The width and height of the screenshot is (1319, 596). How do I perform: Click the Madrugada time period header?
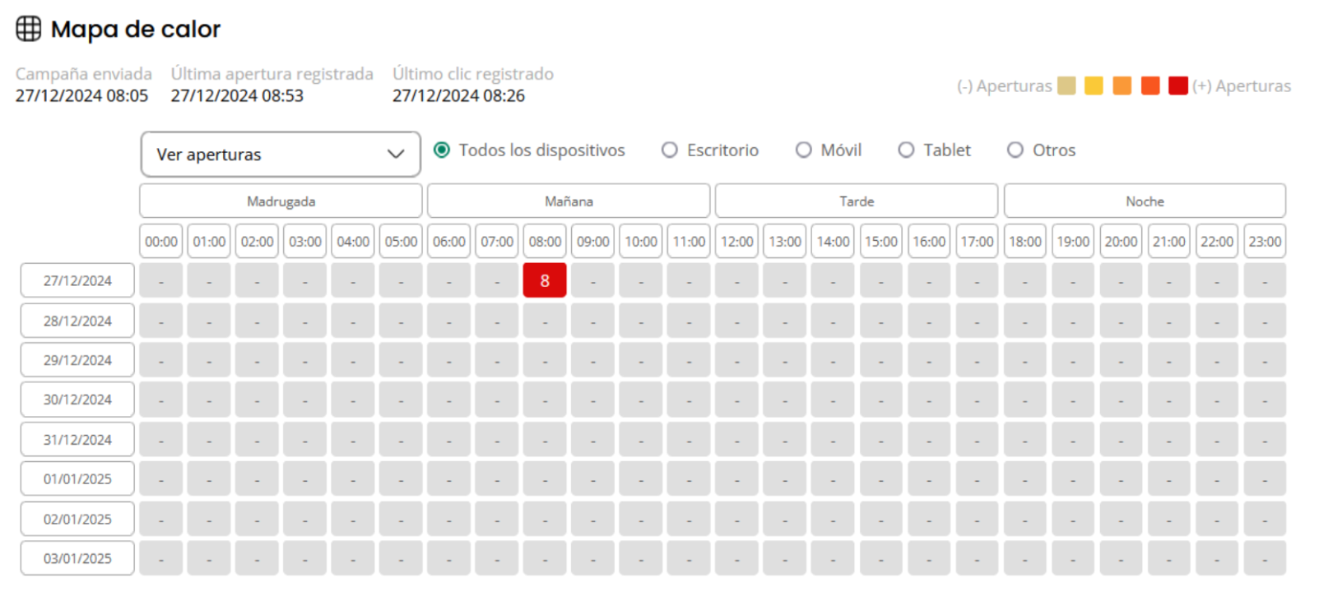tap(281, 201)
